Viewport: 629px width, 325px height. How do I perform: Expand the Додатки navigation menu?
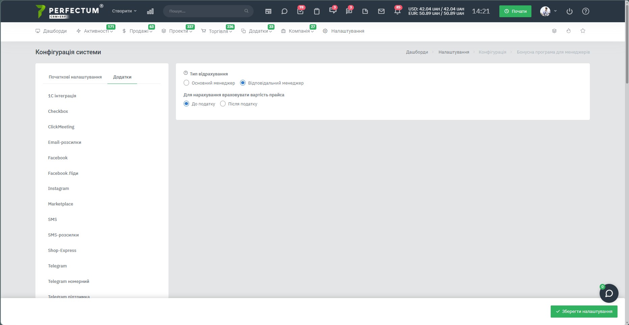tap(257, 31)
